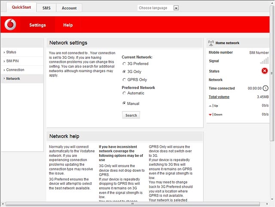Image resolution: width=275 pixels, height=207 pixels.
Task: Switch to the SMS tab
Action: click(x=46, y=8)
